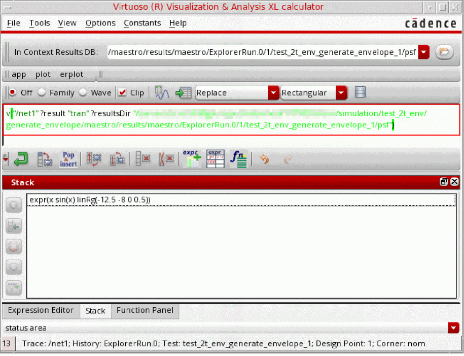Click the number 13 status indicator
This screenshot has height=356, width=464.
(7, 343)
